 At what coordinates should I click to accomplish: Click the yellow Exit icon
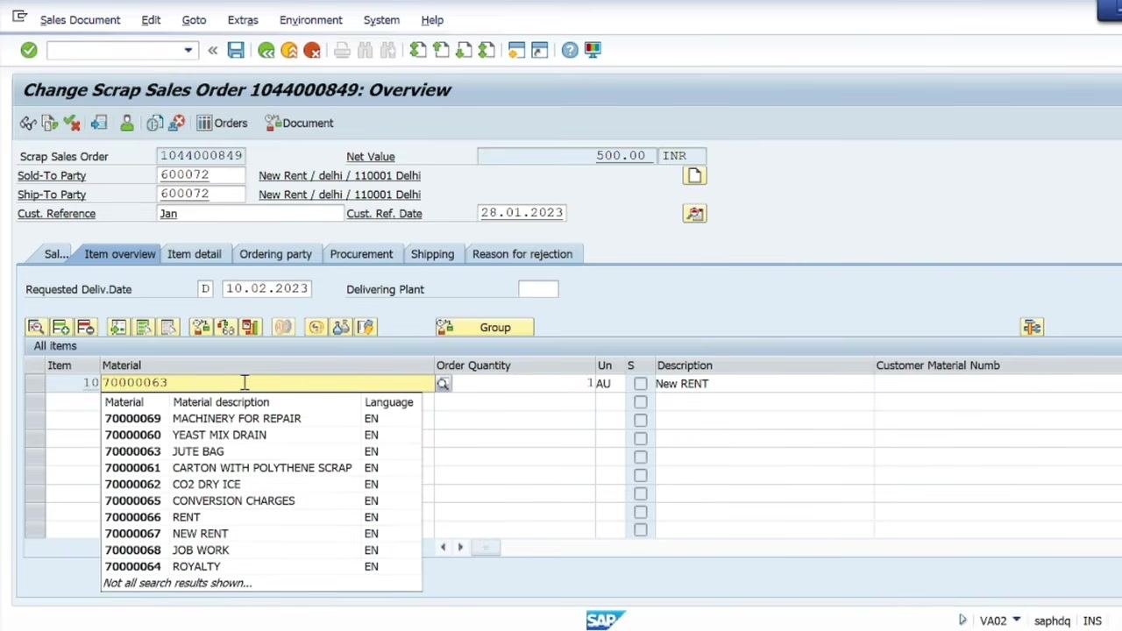click(x=289, y=50)
